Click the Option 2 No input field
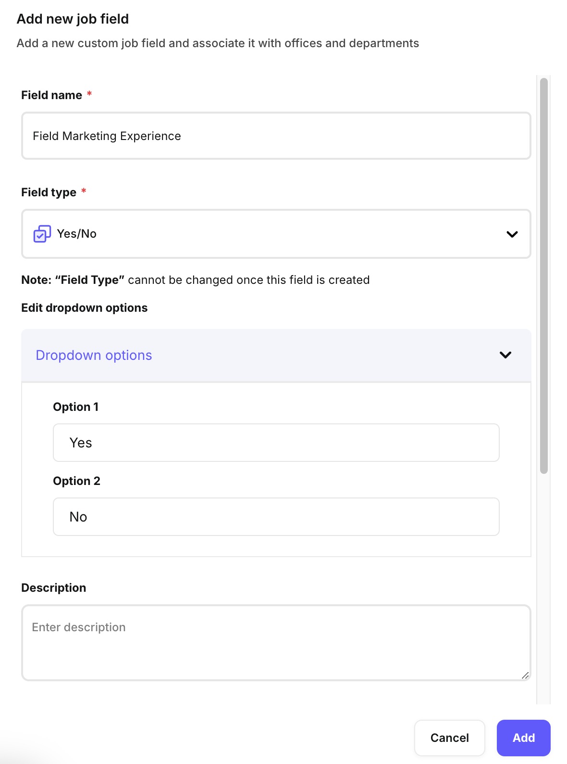Viewport: 567px width, 764px height. [276, 517]
